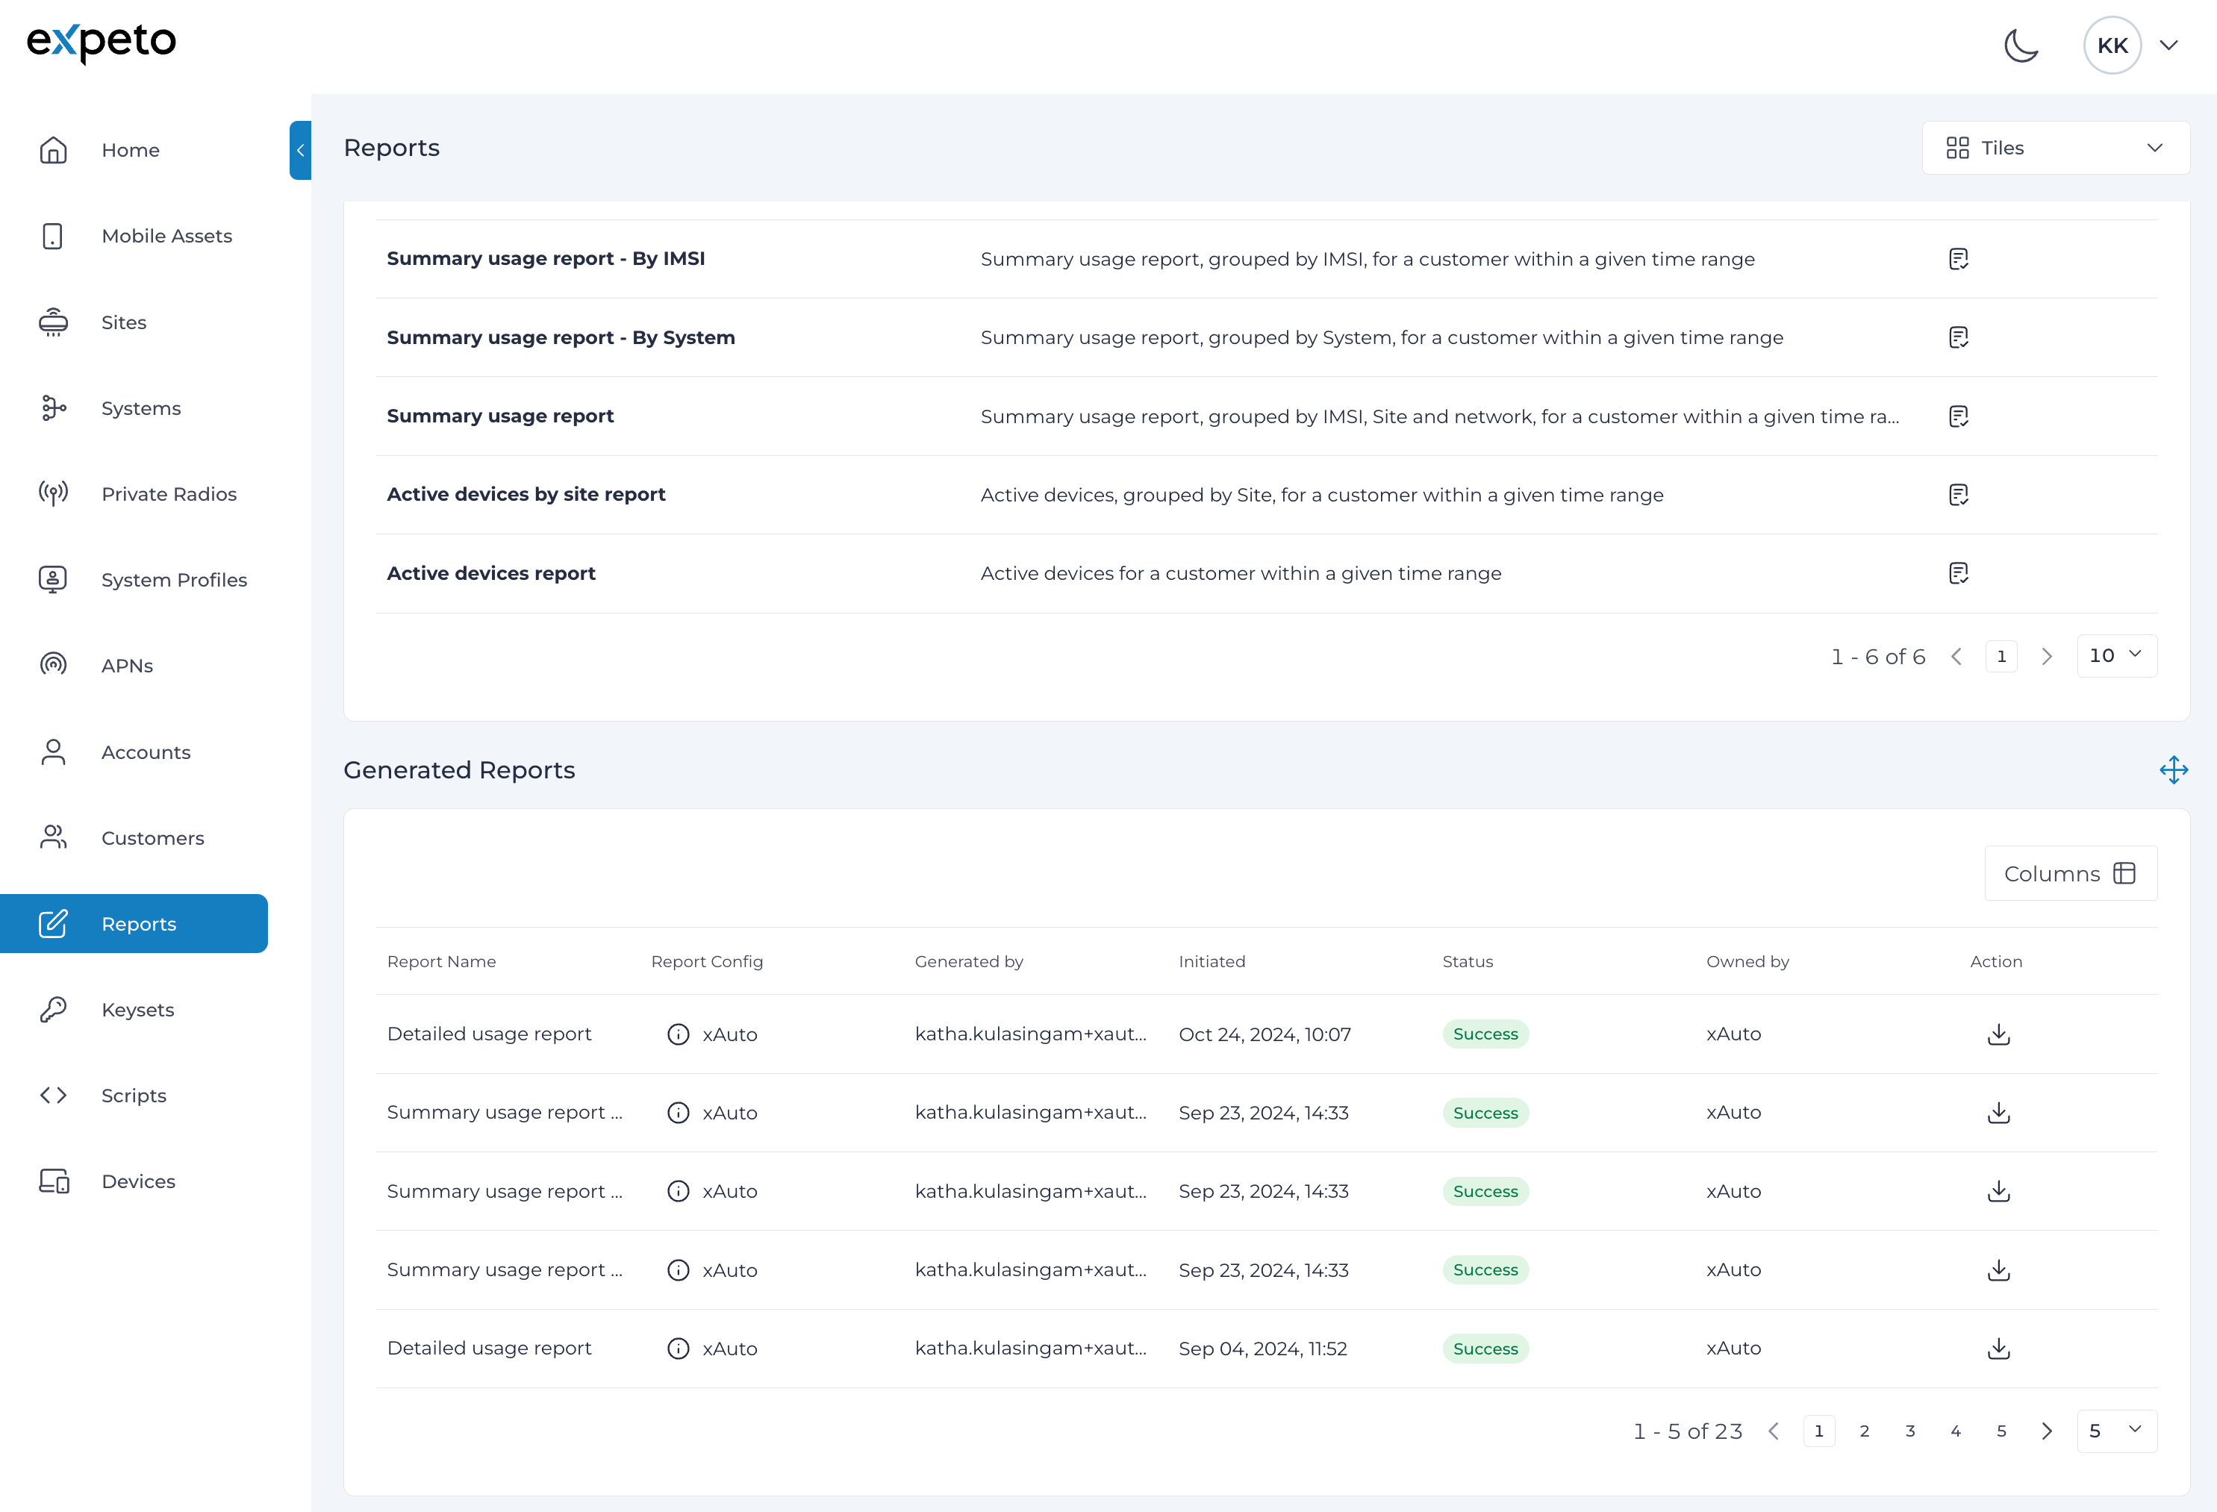
Task: Click the Reports edit icon in sidebar
Action: pyautogui.click(x=54, y=923)
